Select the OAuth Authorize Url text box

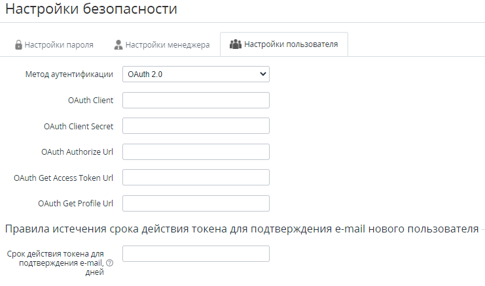click(x=196, y=151)
